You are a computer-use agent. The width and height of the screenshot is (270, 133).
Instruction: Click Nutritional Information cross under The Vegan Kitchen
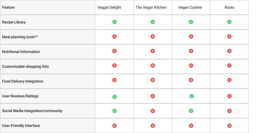pos(152,51)
